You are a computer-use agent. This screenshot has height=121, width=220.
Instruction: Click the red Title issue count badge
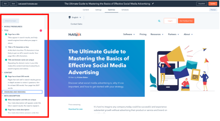pos(41,31)
